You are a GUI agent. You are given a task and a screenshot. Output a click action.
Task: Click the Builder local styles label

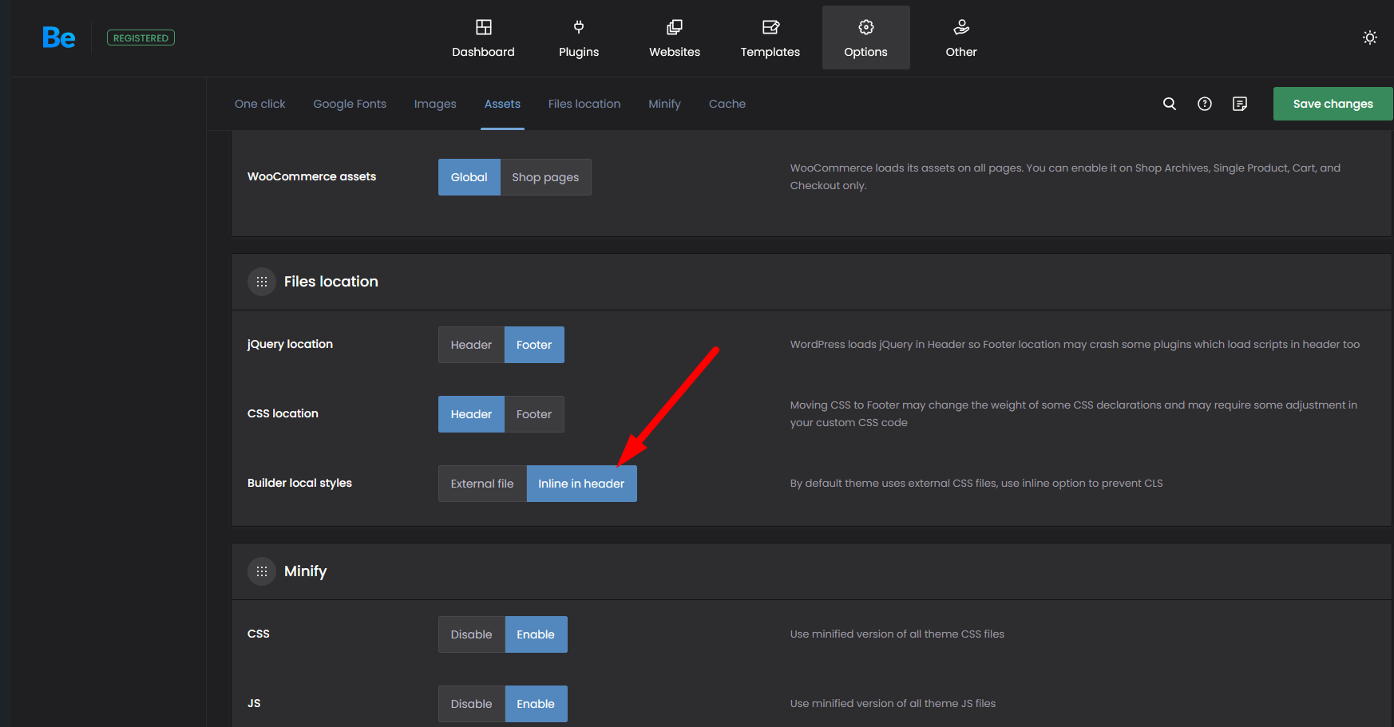point(299,483)
